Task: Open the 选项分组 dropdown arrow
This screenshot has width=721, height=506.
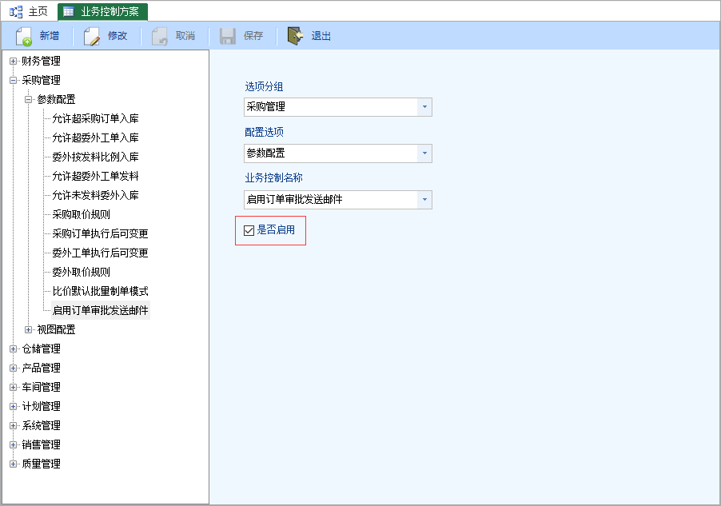Action: click(x=424, y=107)
